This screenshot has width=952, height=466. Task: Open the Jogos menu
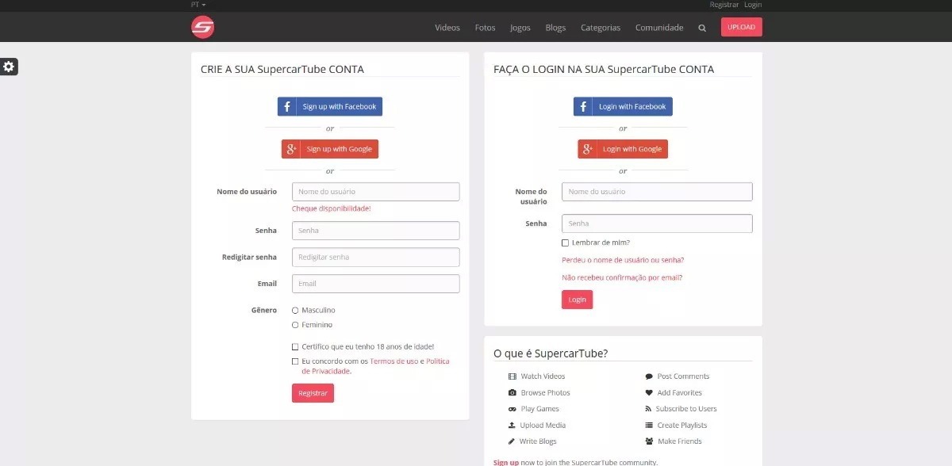[x=520, y=28]
